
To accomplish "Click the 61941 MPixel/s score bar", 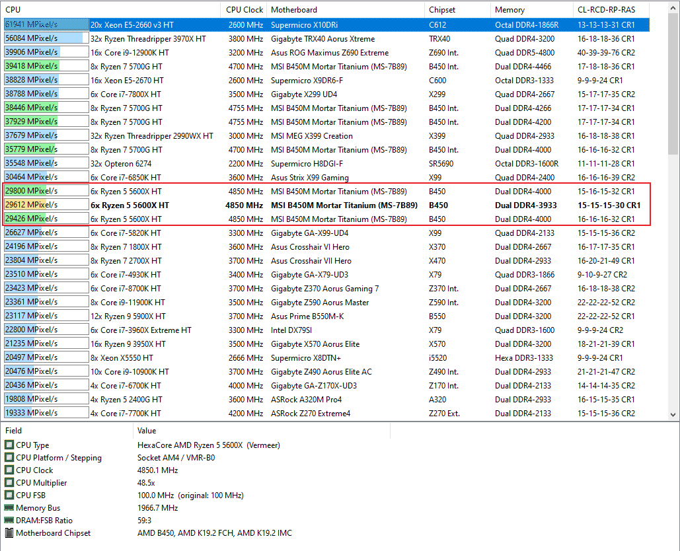I will [46, 24].
